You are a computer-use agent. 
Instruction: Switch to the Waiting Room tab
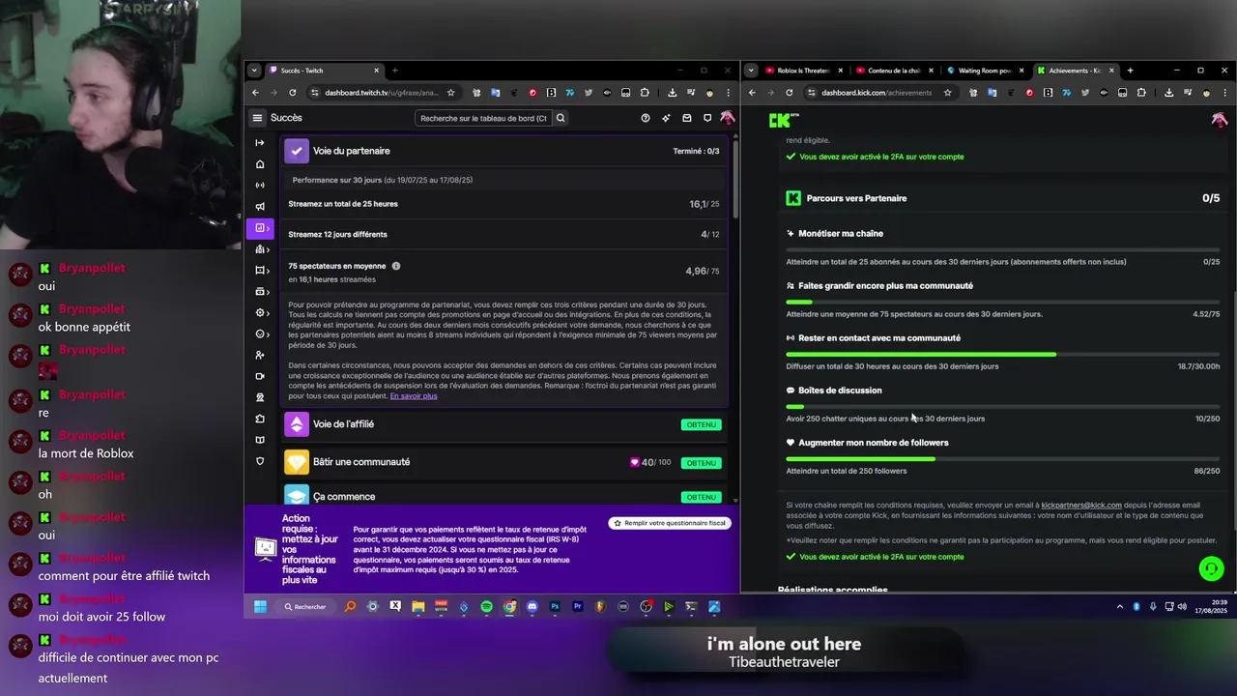tap(985, 71)
